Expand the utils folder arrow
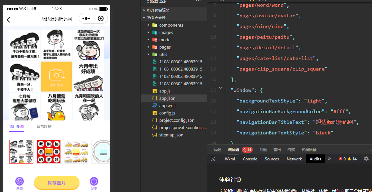This screenshot has height=192, width=372. (x=149, y=54)
